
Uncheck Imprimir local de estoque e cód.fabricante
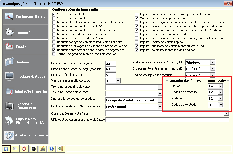137,26
